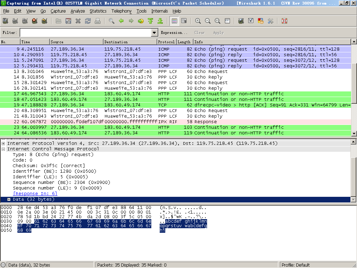This screenshot has height=268, width=357.
Task: Jump to the first packet
Action: click(x=151, y=21)
